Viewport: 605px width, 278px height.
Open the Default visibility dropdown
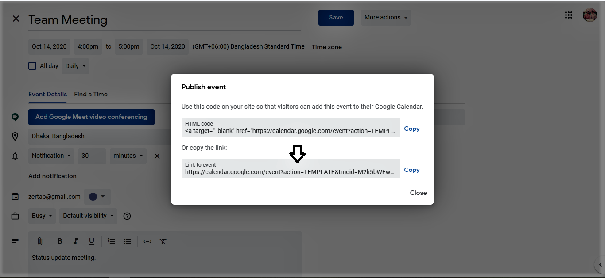click(89, 216)
